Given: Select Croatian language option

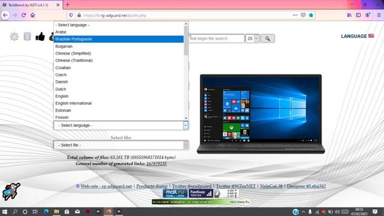Looking at the screenshot, I should (x=119, y=68).
